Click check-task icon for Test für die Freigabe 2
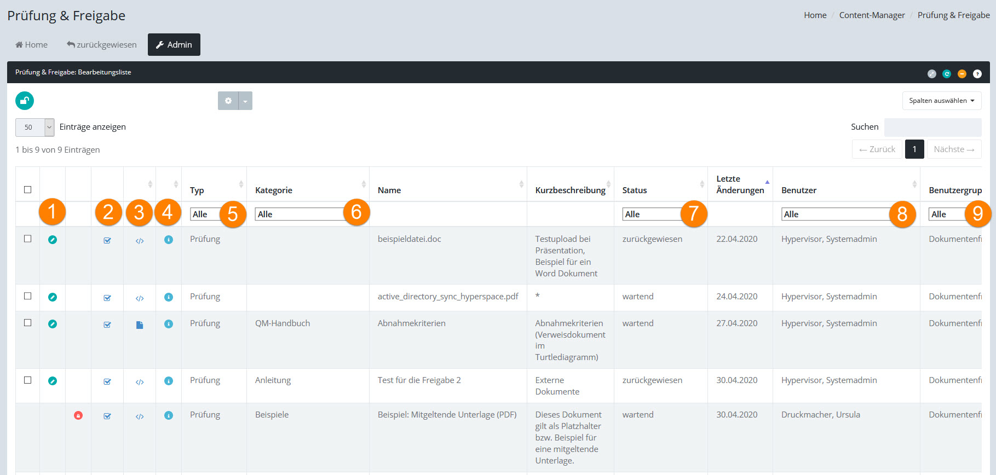Image resolution: width=996 pixels, height=475 pixels. pos(107,382)
